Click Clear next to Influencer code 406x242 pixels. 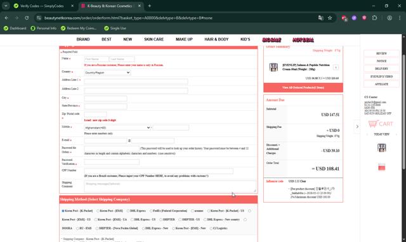(303, 181)
